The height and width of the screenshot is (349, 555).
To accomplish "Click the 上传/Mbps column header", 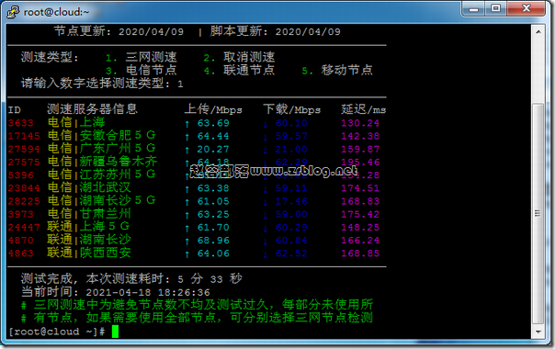I will tap(213, 109).
